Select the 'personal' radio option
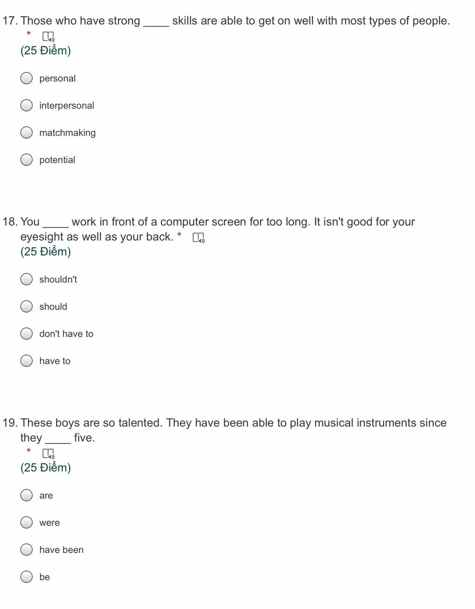 27,78
